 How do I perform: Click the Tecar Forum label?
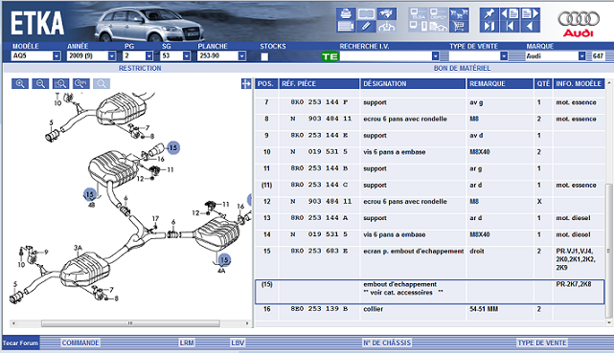point(21,342)
